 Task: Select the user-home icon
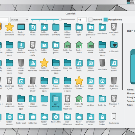(x=102, y=27)
